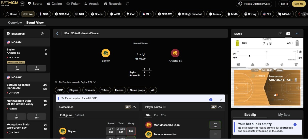
Task: Pick Baylor moneyline 1.50 in Game lines
Action: [131, 131]
